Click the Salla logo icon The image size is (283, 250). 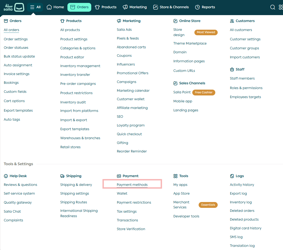point(14,7)
